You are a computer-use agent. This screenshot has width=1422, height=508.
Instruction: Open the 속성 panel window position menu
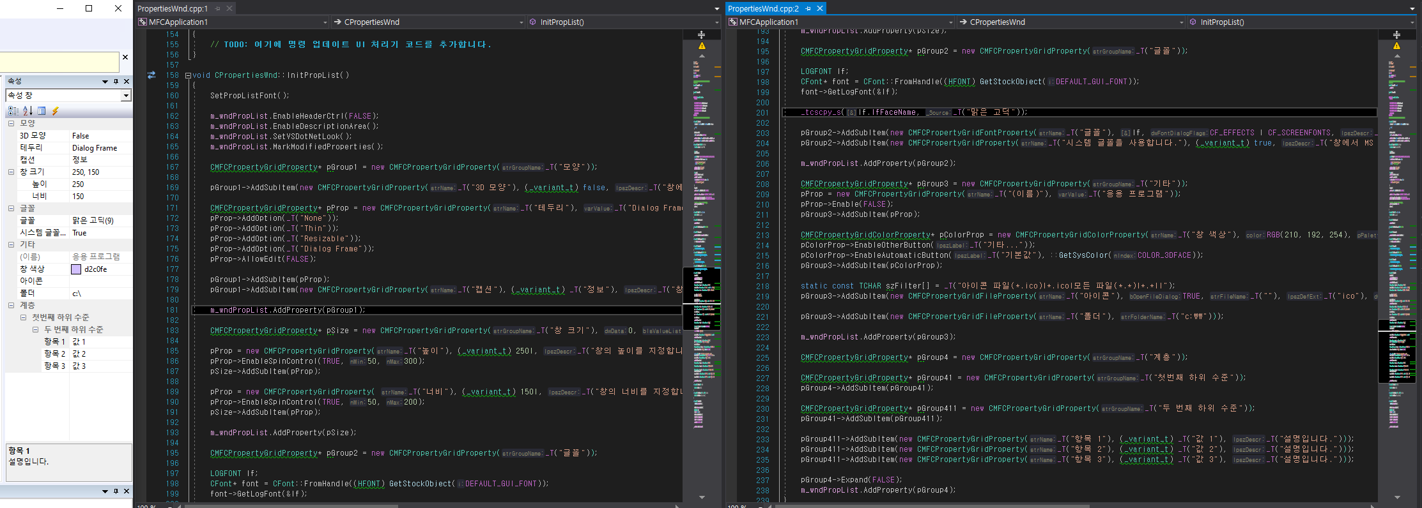tap(105, 82)
